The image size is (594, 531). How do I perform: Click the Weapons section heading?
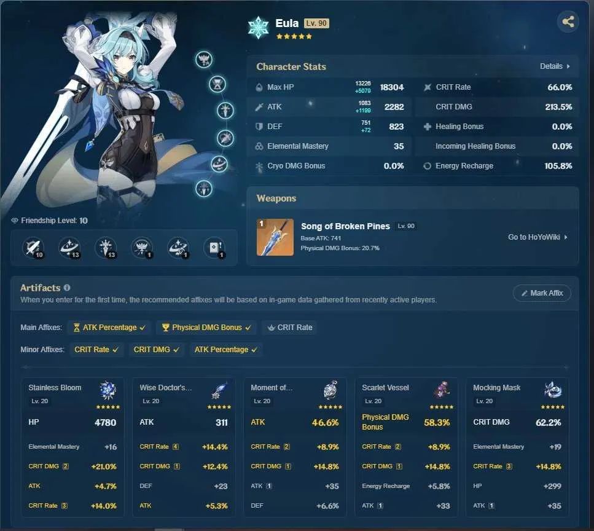[276, 199]
